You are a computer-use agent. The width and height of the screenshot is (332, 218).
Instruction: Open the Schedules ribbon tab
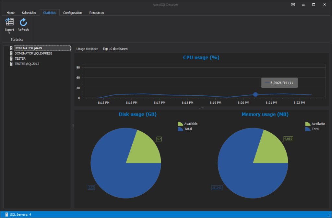click(29, 13)
